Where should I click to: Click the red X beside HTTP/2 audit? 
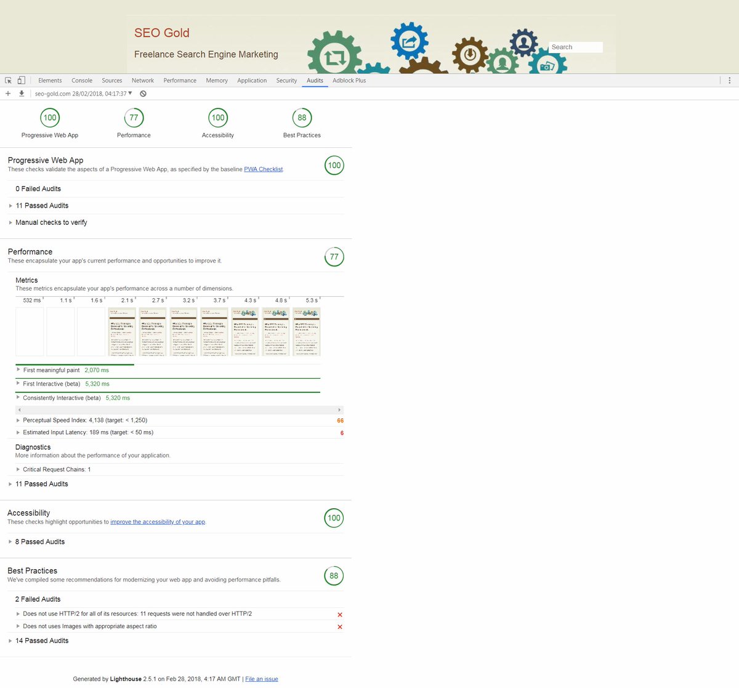point(340,615)
